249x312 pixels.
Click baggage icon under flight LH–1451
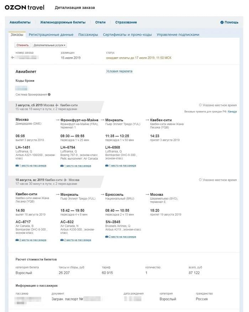17,166
